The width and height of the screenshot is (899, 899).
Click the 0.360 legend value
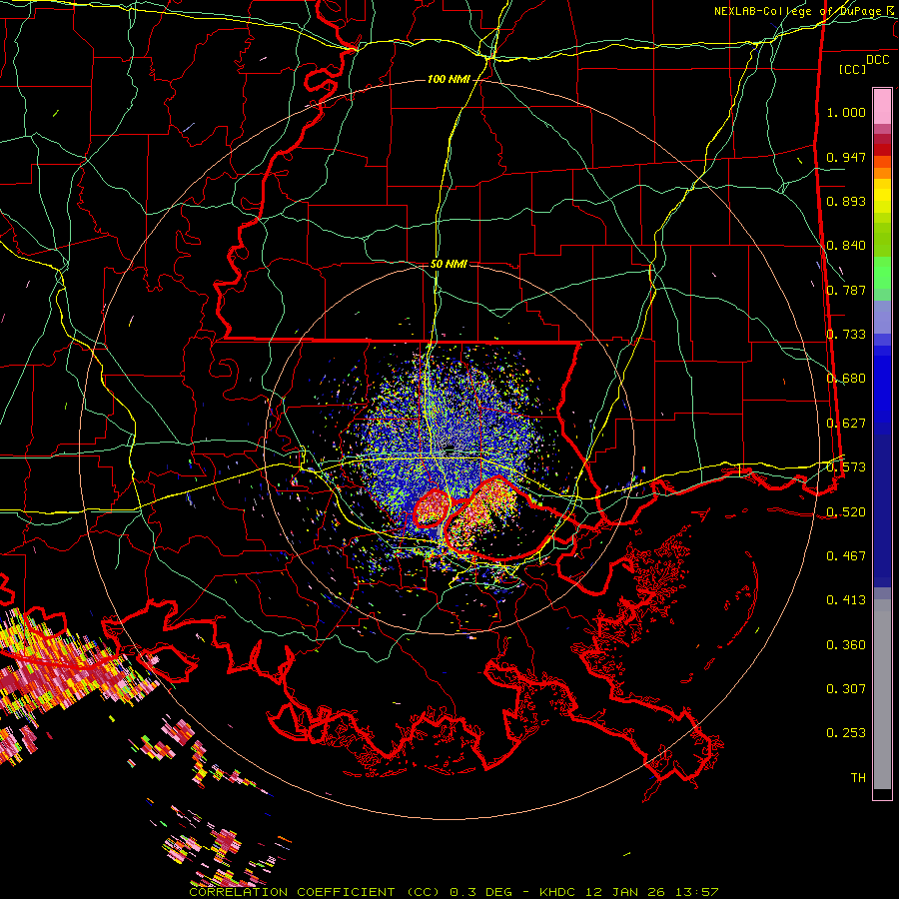pos(846,645)
